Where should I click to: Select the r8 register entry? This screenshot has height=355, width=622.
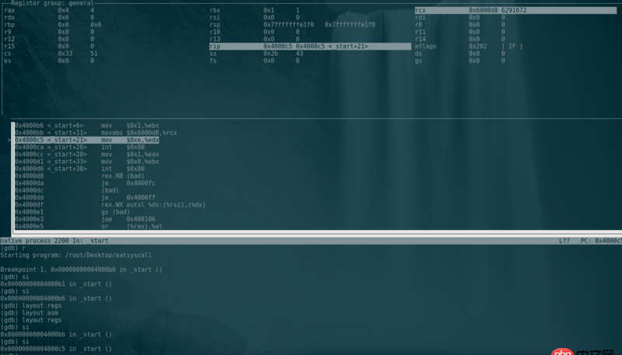(460, 25)
